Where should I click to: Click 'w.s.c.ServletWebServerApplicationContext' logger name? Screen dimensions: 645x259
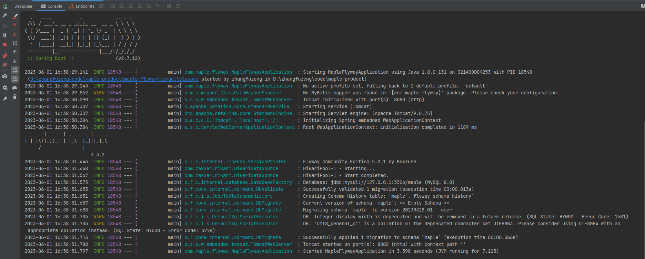240,127
